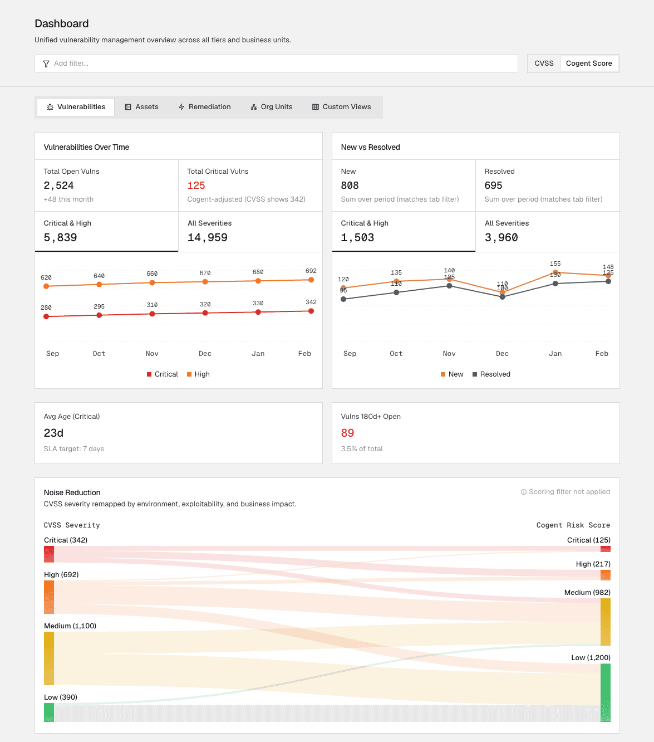Click the Custom Views table icon
This screenshot has height=742, width=654.
316,107
